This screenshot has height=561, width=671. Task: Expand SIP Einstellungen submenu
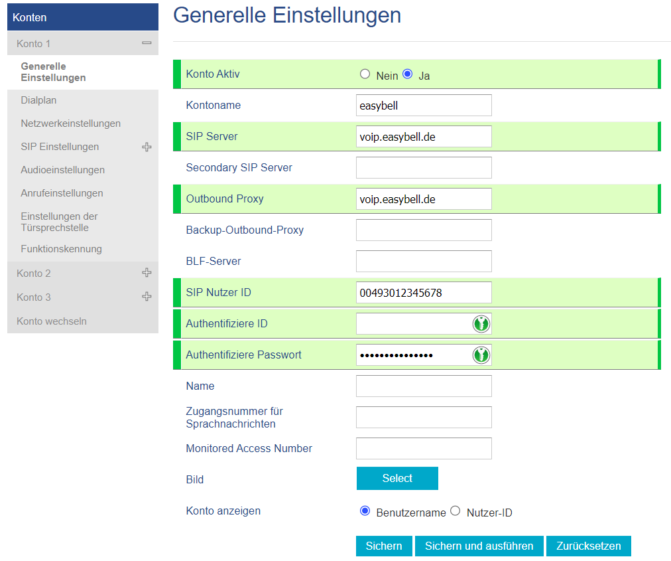click(147, 147)
